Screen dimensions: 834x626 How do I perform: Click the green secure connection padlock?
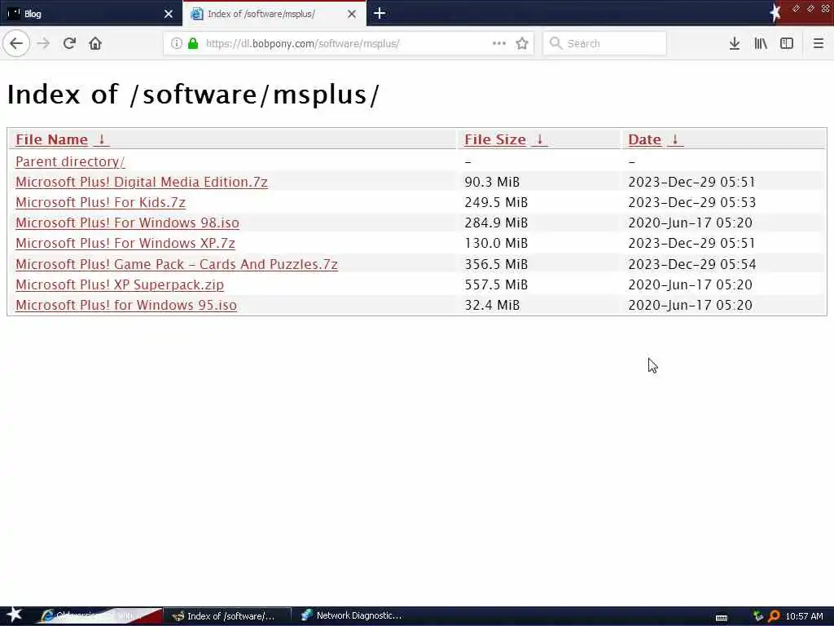[x=193, y=43]
